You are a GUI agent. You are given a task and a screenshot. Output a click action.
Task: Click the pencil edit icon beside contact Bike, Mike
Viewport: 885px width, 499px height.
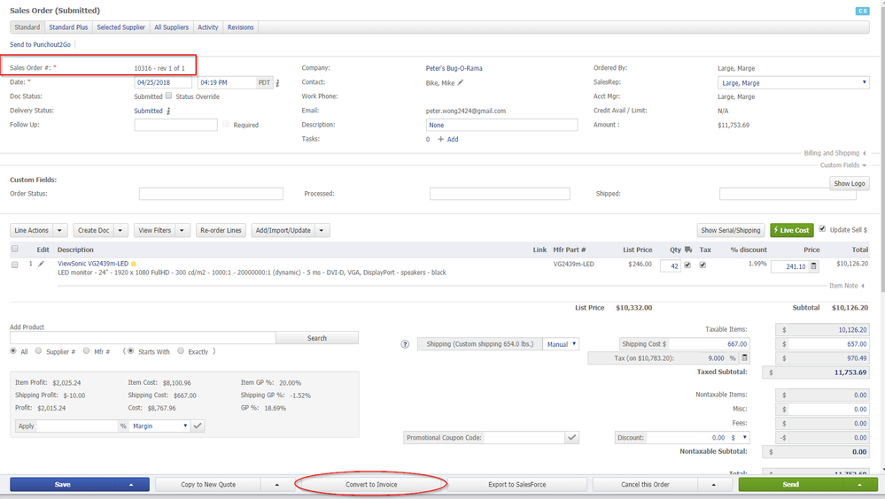click(461, 82)
